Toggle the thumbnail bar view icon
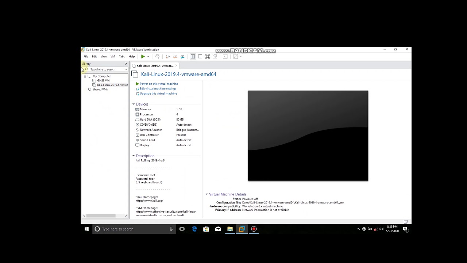This screenshot has height=263, width=467. [200, 57]
